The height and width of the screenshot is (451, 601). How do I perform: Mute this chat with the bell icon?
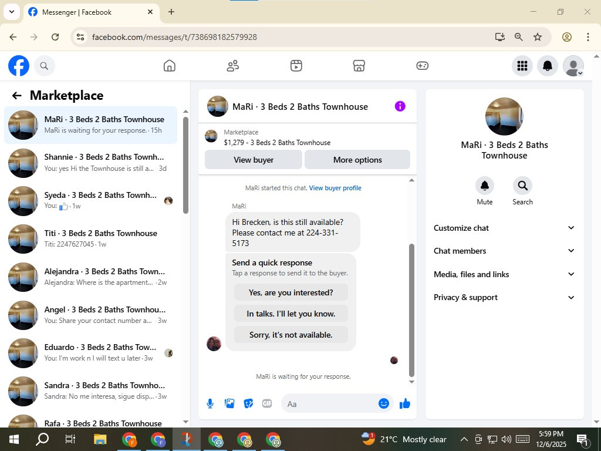click(x=484, y=186)
